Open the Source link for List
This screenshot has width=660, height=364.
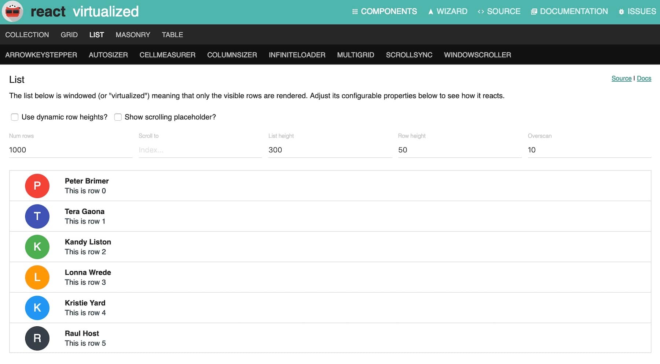click(x=621, y=78)
